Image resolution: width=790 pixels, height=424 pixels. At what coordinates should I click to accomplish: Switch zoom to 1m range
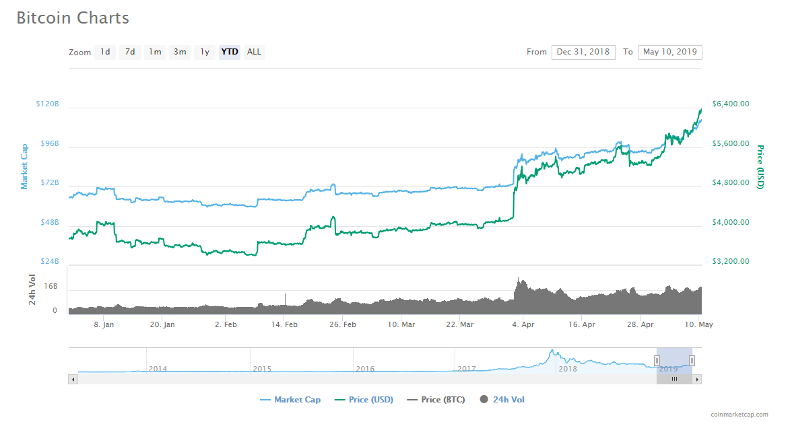pyautogui.click(x=155, y=52)
